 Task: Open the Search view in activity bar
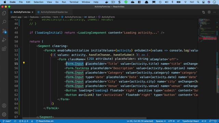4,22
